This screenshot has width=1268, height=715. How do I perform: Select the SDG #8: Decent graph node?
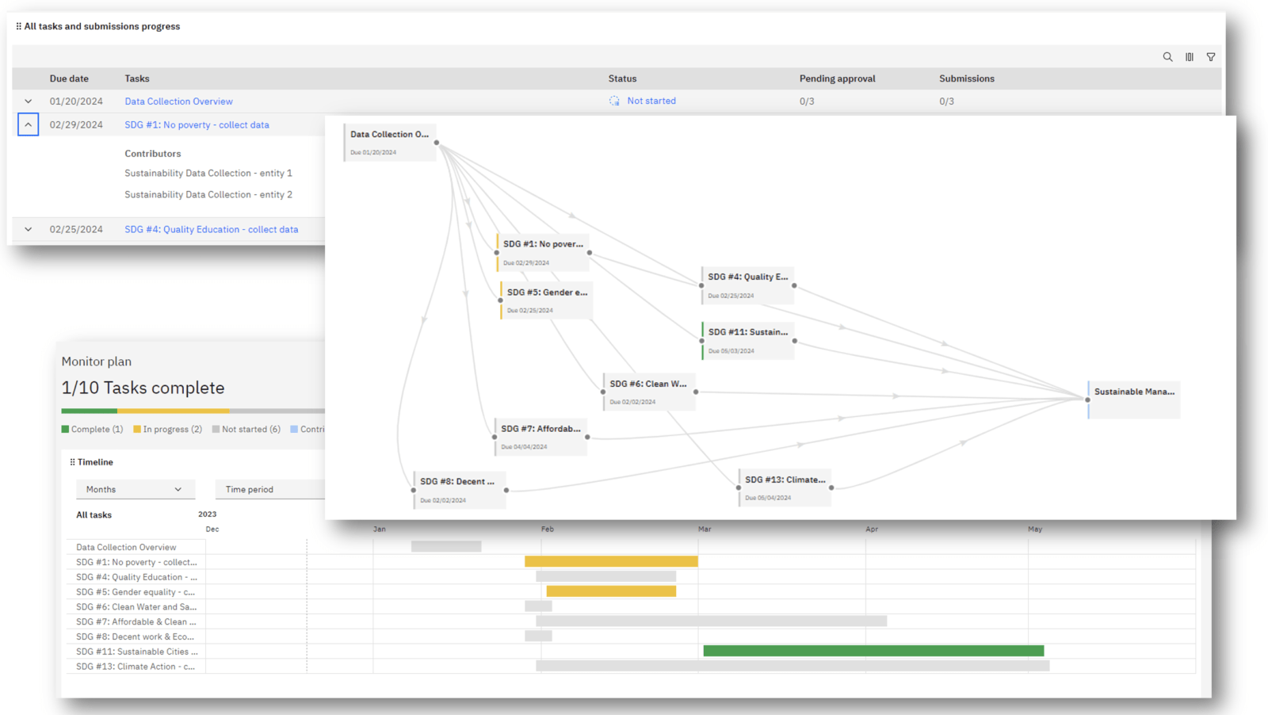460,490
